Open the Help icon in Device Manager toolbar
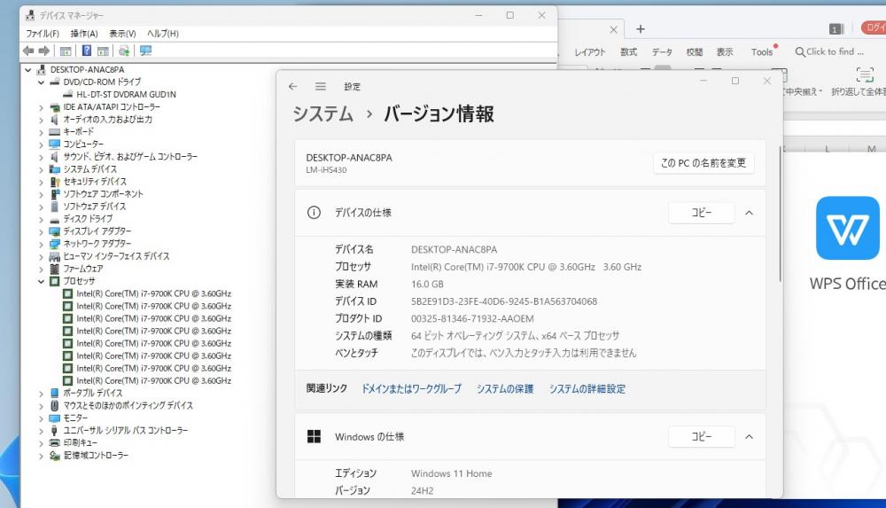The width and height of the screenshot is (886, 508). [87, 51]
